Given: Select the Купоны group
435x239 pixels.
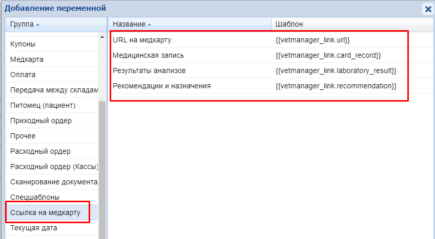Looking at the screenshot, I should (x=23, y=44).
